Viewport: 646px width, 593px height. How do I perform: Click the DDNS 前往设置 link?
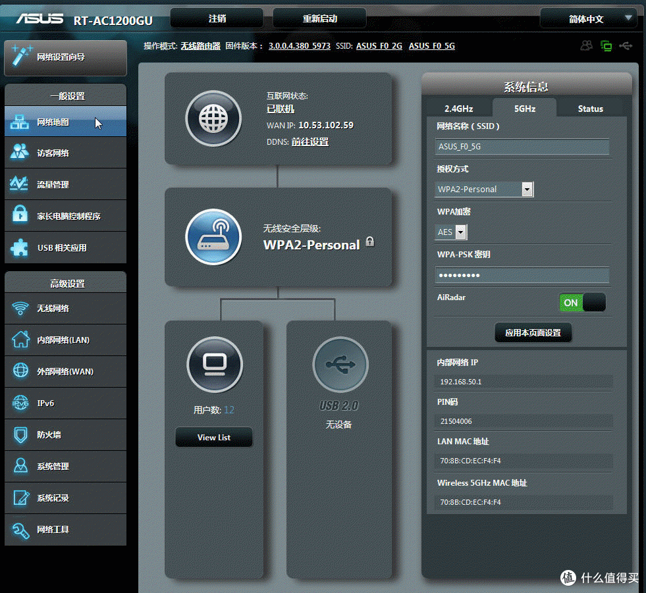[x=310, y=142]
